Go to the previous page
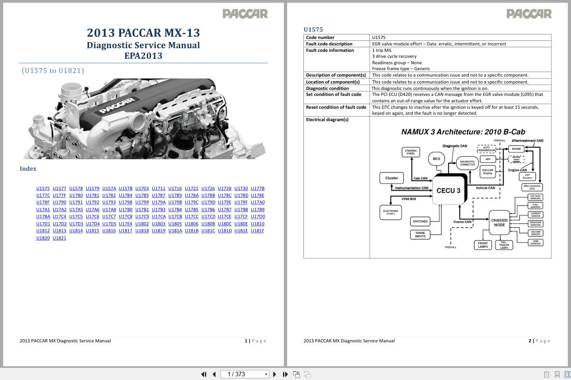Screen dimensions: 571x380 click(214, 374)
